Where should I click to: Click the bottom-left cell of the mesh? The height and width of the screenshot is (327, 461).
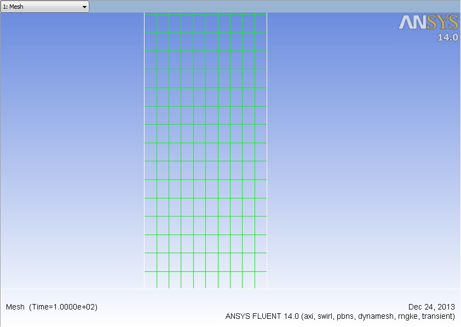pos(151,279)
